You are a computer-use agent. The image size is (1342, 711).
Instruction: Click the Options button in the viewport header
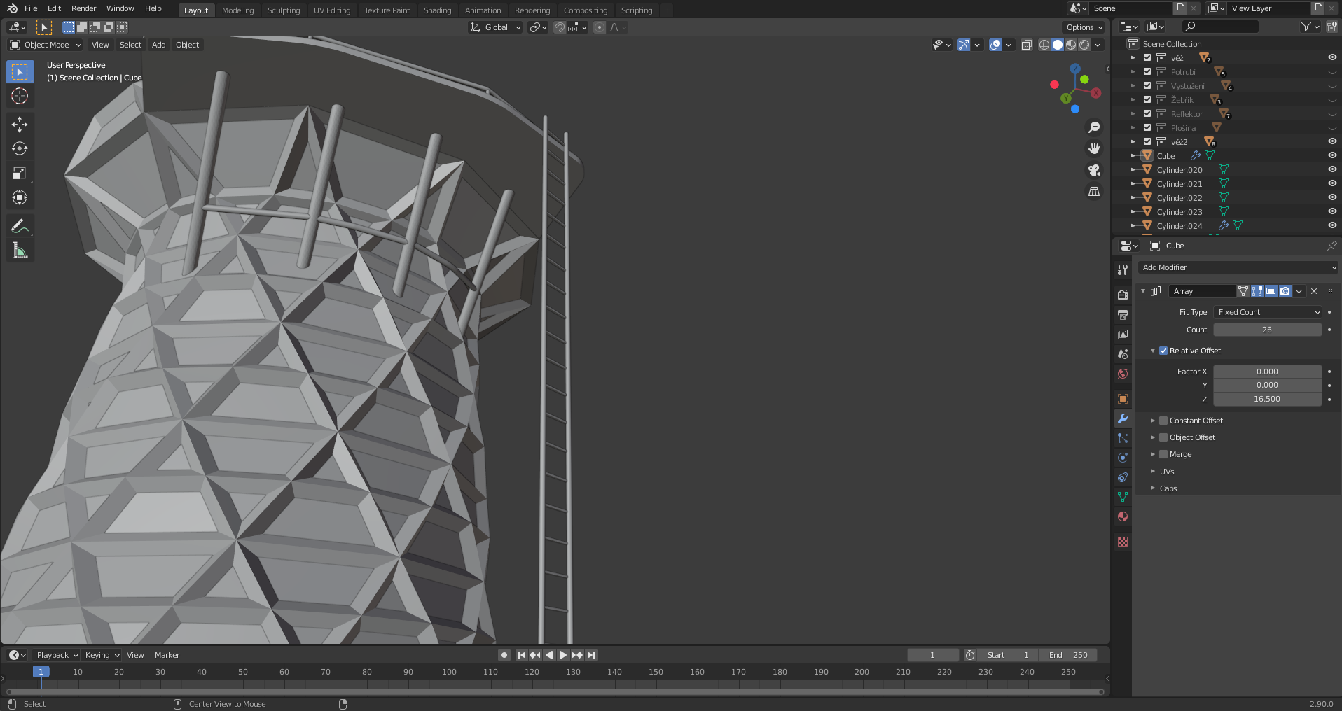pos(1084,27)
